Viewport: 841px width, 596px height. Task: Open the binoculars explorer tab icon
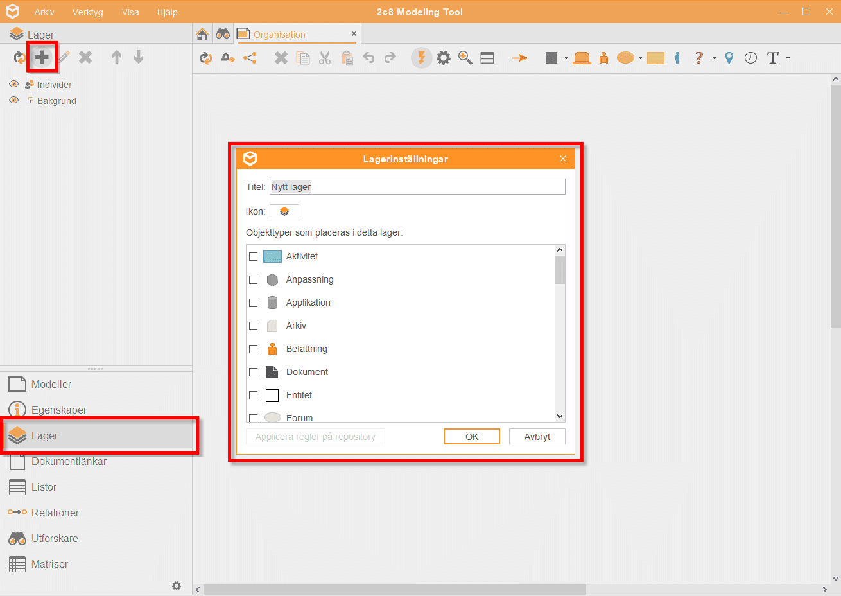pyautogui.click(x=223, y=34)
